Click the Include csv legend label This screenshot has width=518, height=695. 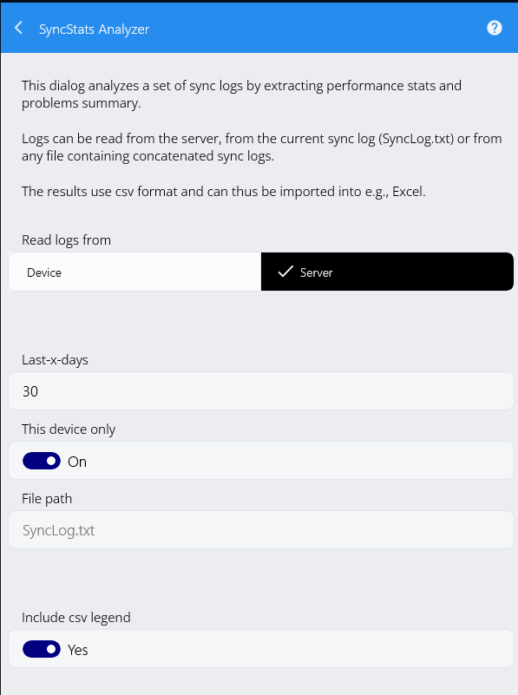76,618
